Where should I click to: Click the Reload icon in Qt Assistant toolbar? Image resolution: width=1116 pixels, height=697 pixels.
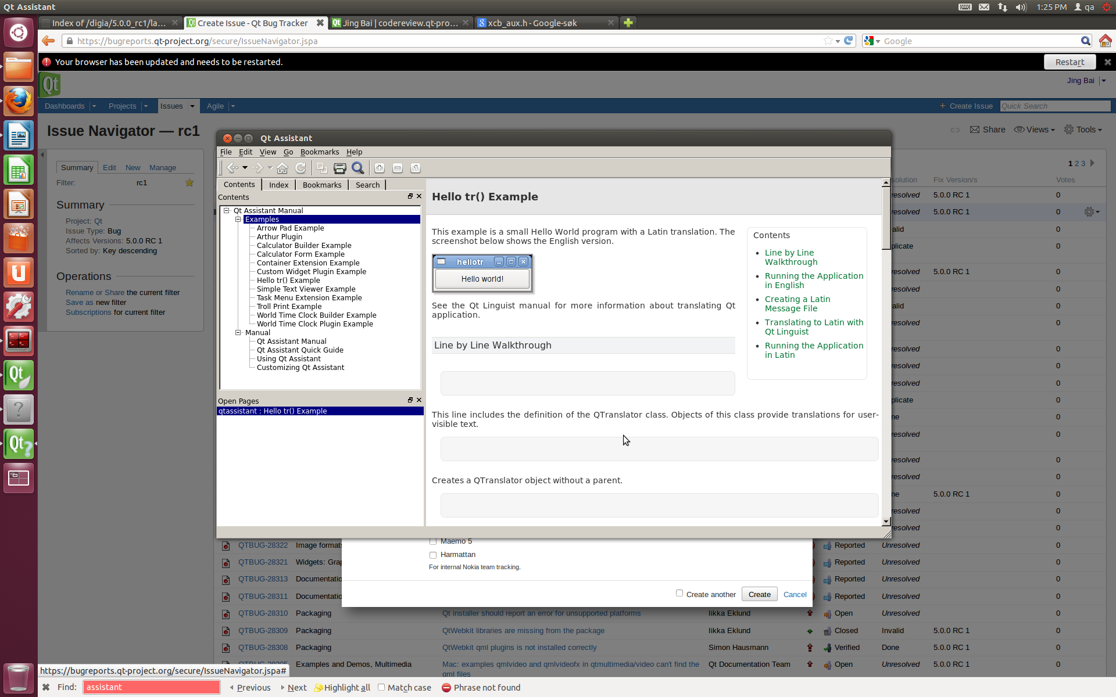(301, 168)
